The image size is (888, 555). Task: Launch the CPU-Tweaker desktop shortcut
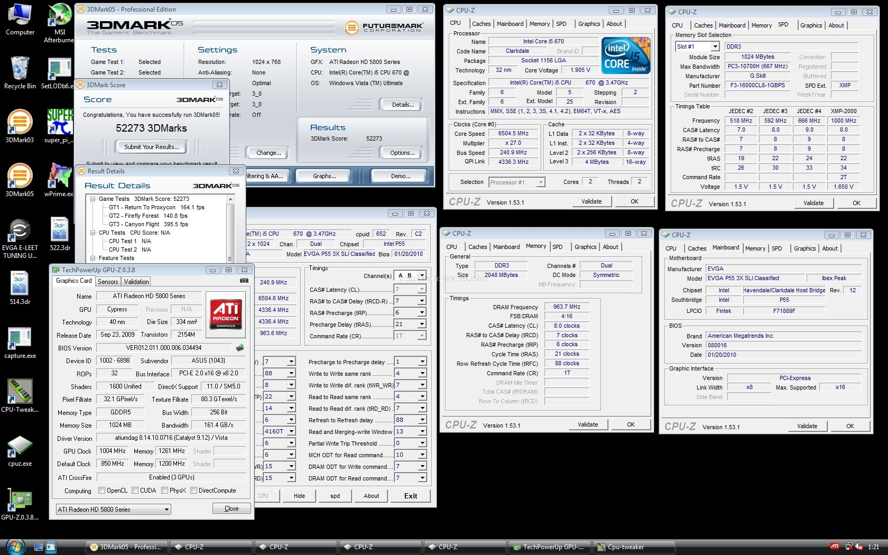[x=20, y=396]
